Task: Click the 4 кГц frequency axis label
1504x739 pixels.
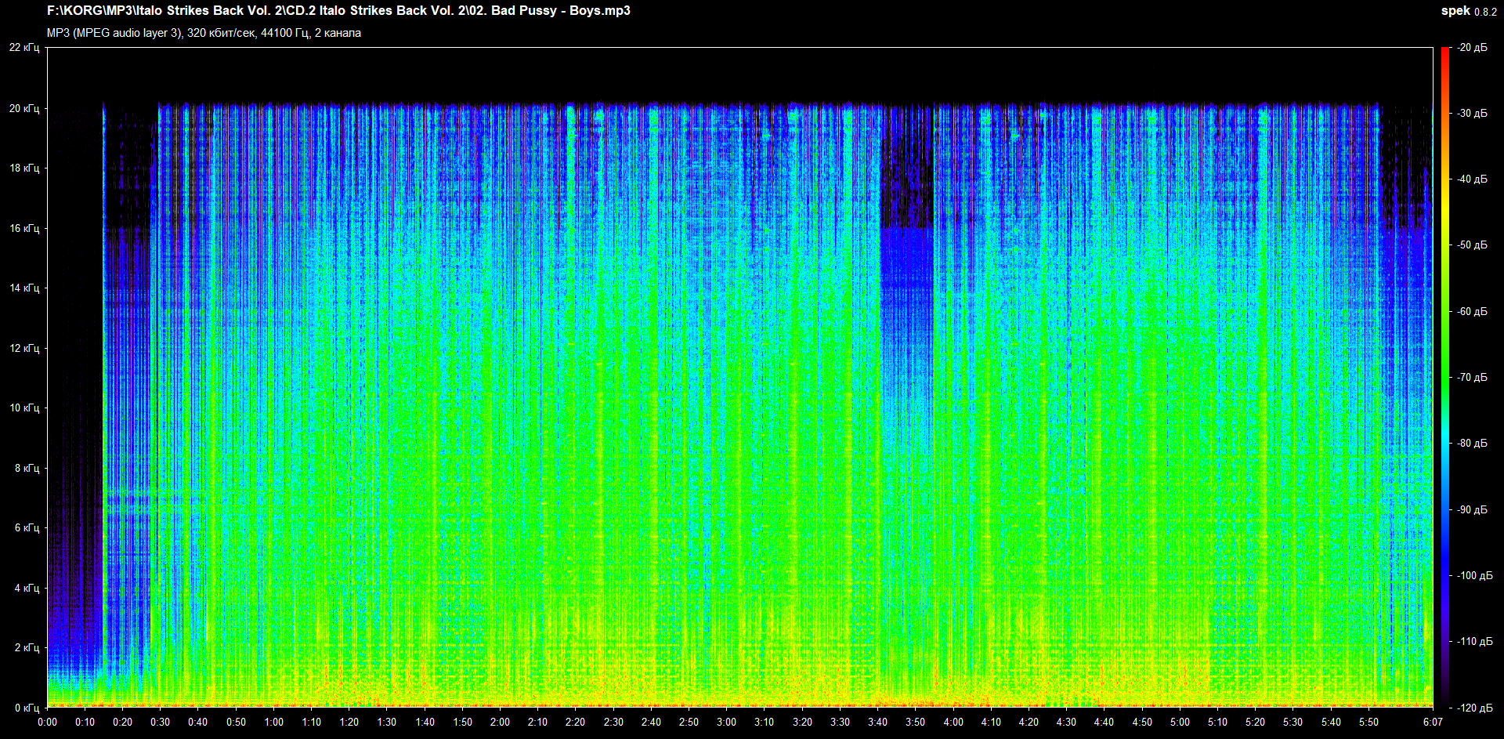Action: 27,588
